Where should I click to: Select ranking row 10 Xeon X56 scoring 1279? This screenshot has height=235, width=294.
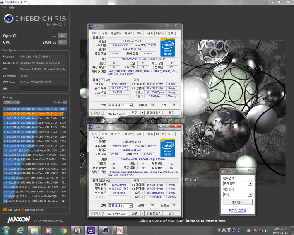[x=35, y=150]
